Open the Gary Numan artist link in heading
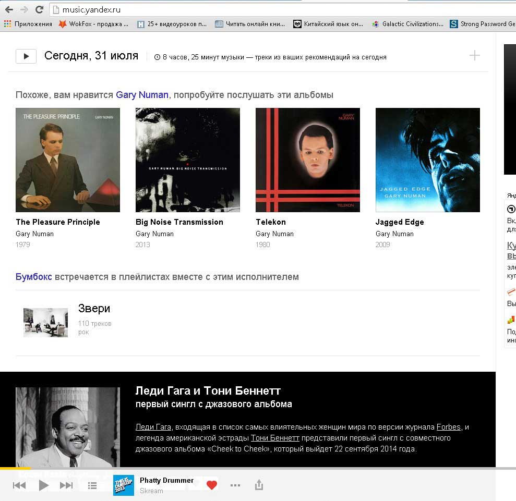Screen dimensions: 516x501 click(x=142, y=95)
